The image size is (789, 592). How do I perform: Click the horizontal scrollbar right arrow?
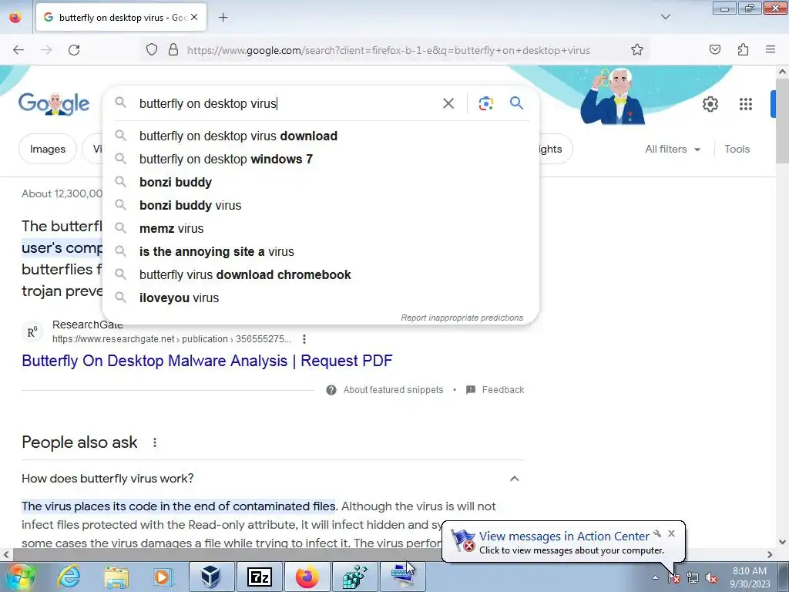[x=770, y=554]
